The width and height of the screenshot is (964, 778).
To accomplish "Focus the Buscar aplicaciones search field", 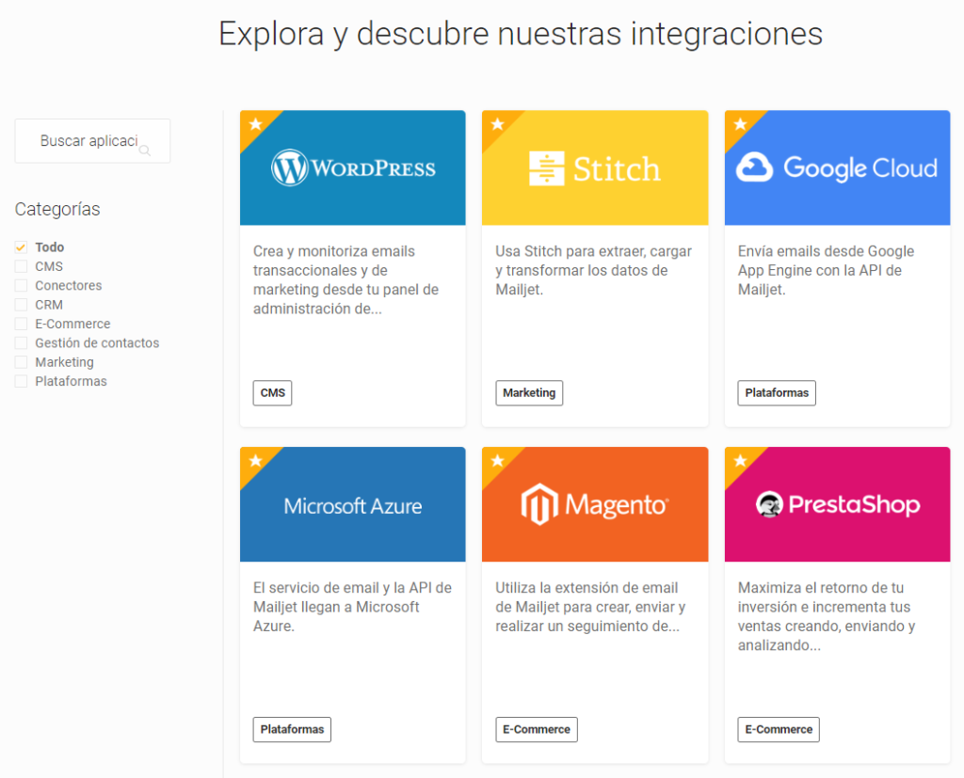I will pyautogui.click(x=88, y=141).
